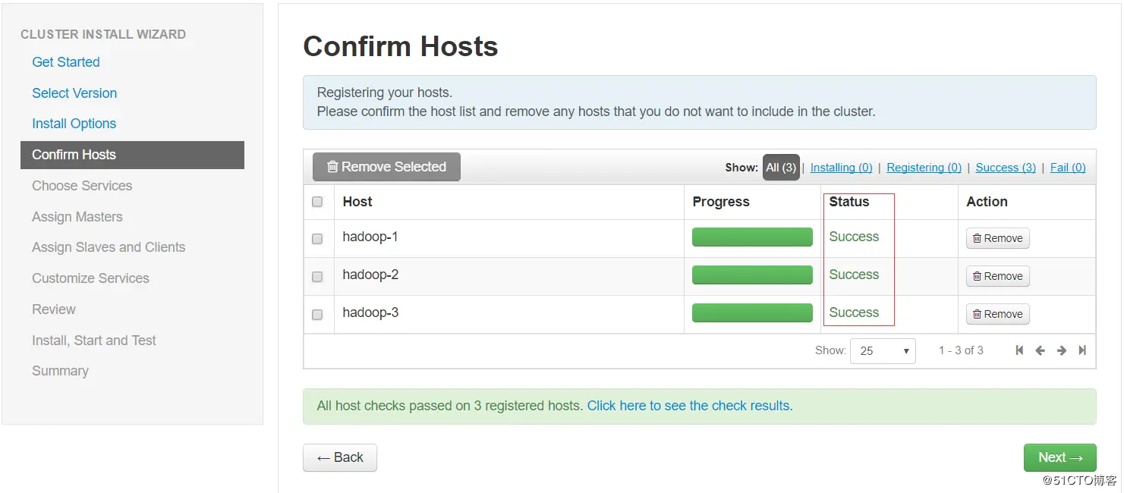The width and height of the screenshot is (1124, 493).
Task: Show all hosts with All (3) filter
Action: coord(781,168)
